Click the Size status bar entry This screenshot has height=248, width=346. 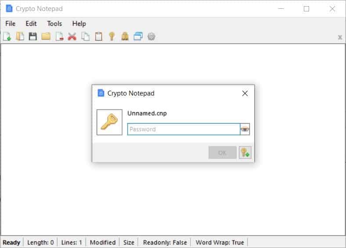(129, 242)
